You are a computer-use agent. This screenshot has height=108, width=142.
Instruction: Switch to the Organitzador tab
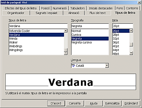[16, 13]
